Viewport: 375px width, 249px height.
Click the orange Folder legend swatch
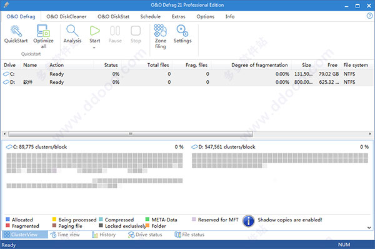tap(147, 225)
